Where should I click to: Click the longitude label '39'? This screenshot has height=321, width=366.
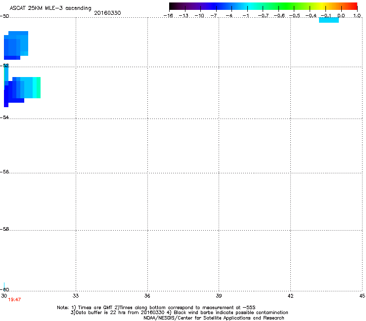coord(219,296)
